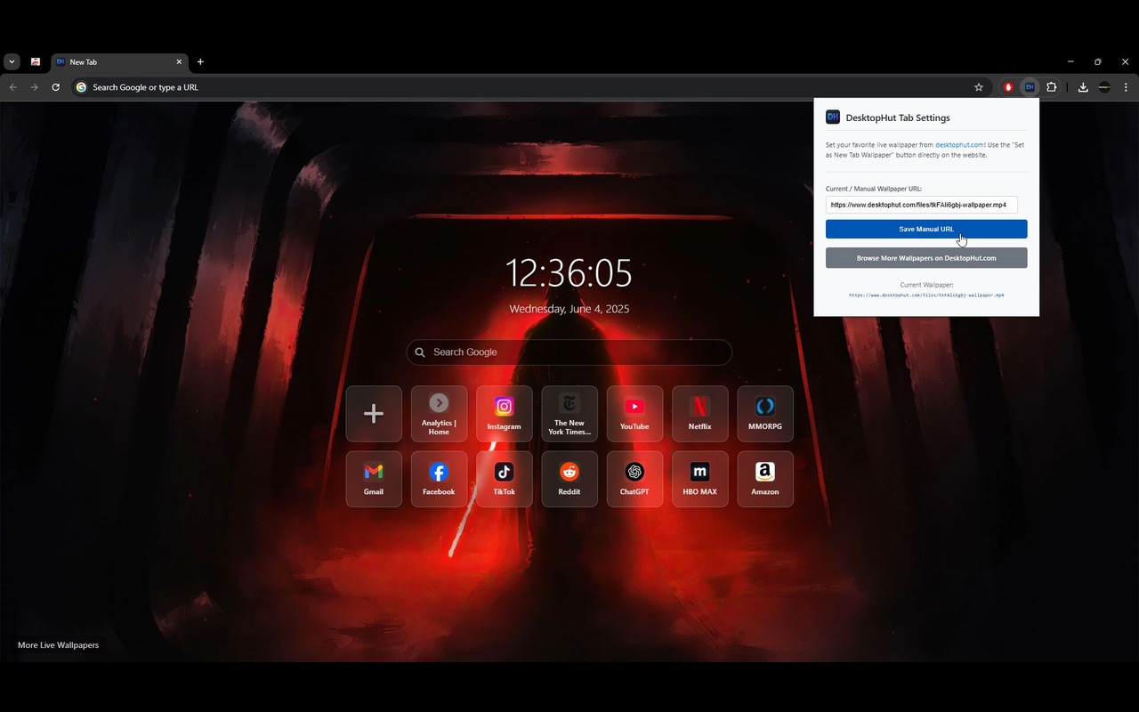Image resolution: width=1139 pixels, height=712 pixels.
Task: Open the Reddit shortcut
Action: pos(569,478)
